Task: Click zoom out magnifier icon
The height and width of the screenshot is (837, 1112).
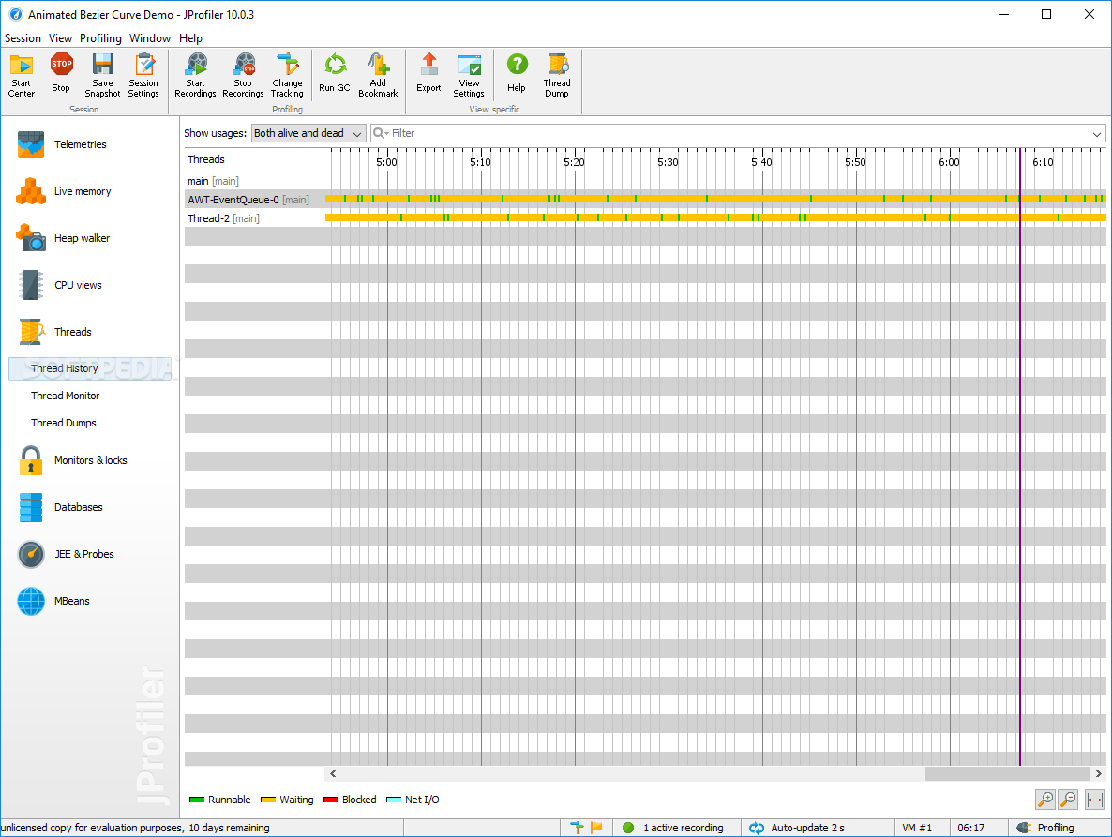Action: click(1068, 800)
